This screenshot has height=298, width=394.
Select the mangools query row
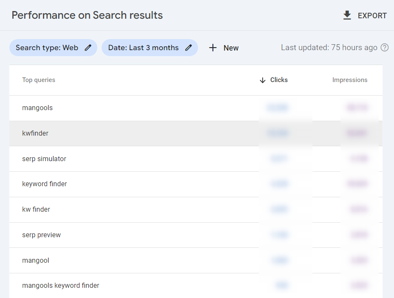click(196, 108)
